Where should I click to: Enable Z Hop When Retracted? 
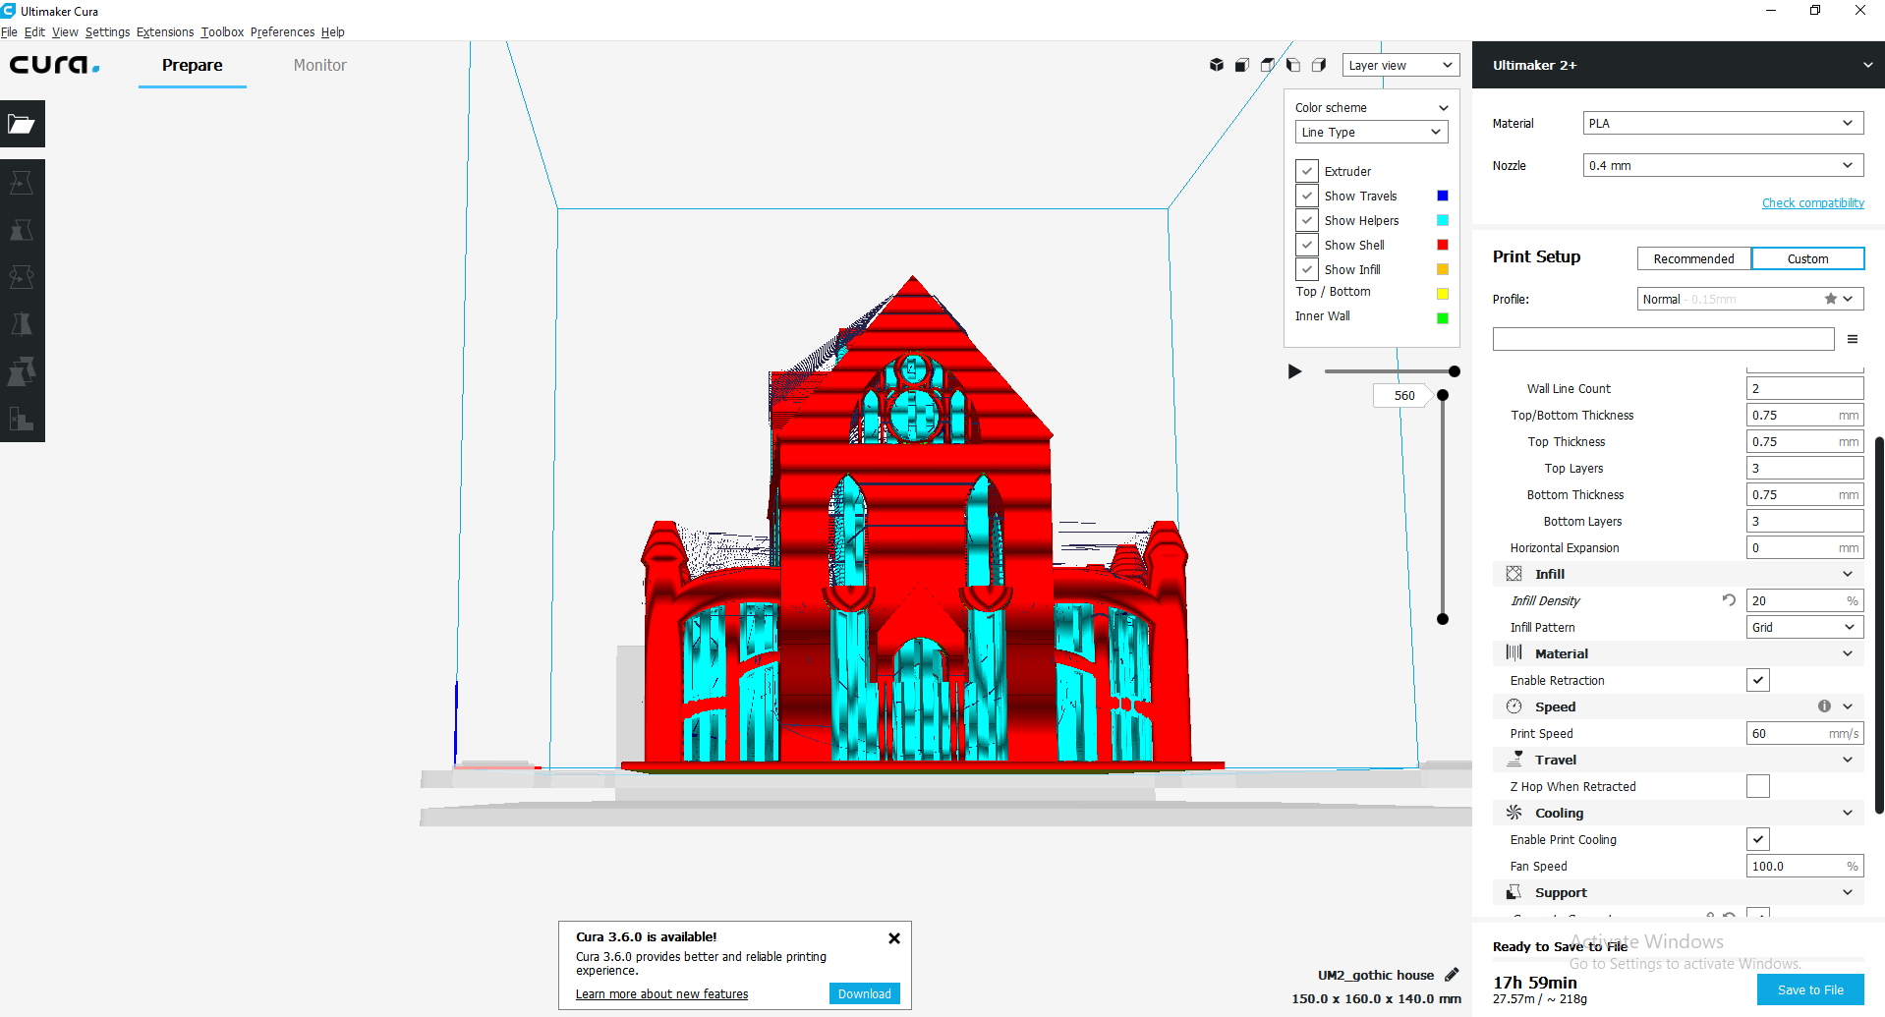[1757, 786]
